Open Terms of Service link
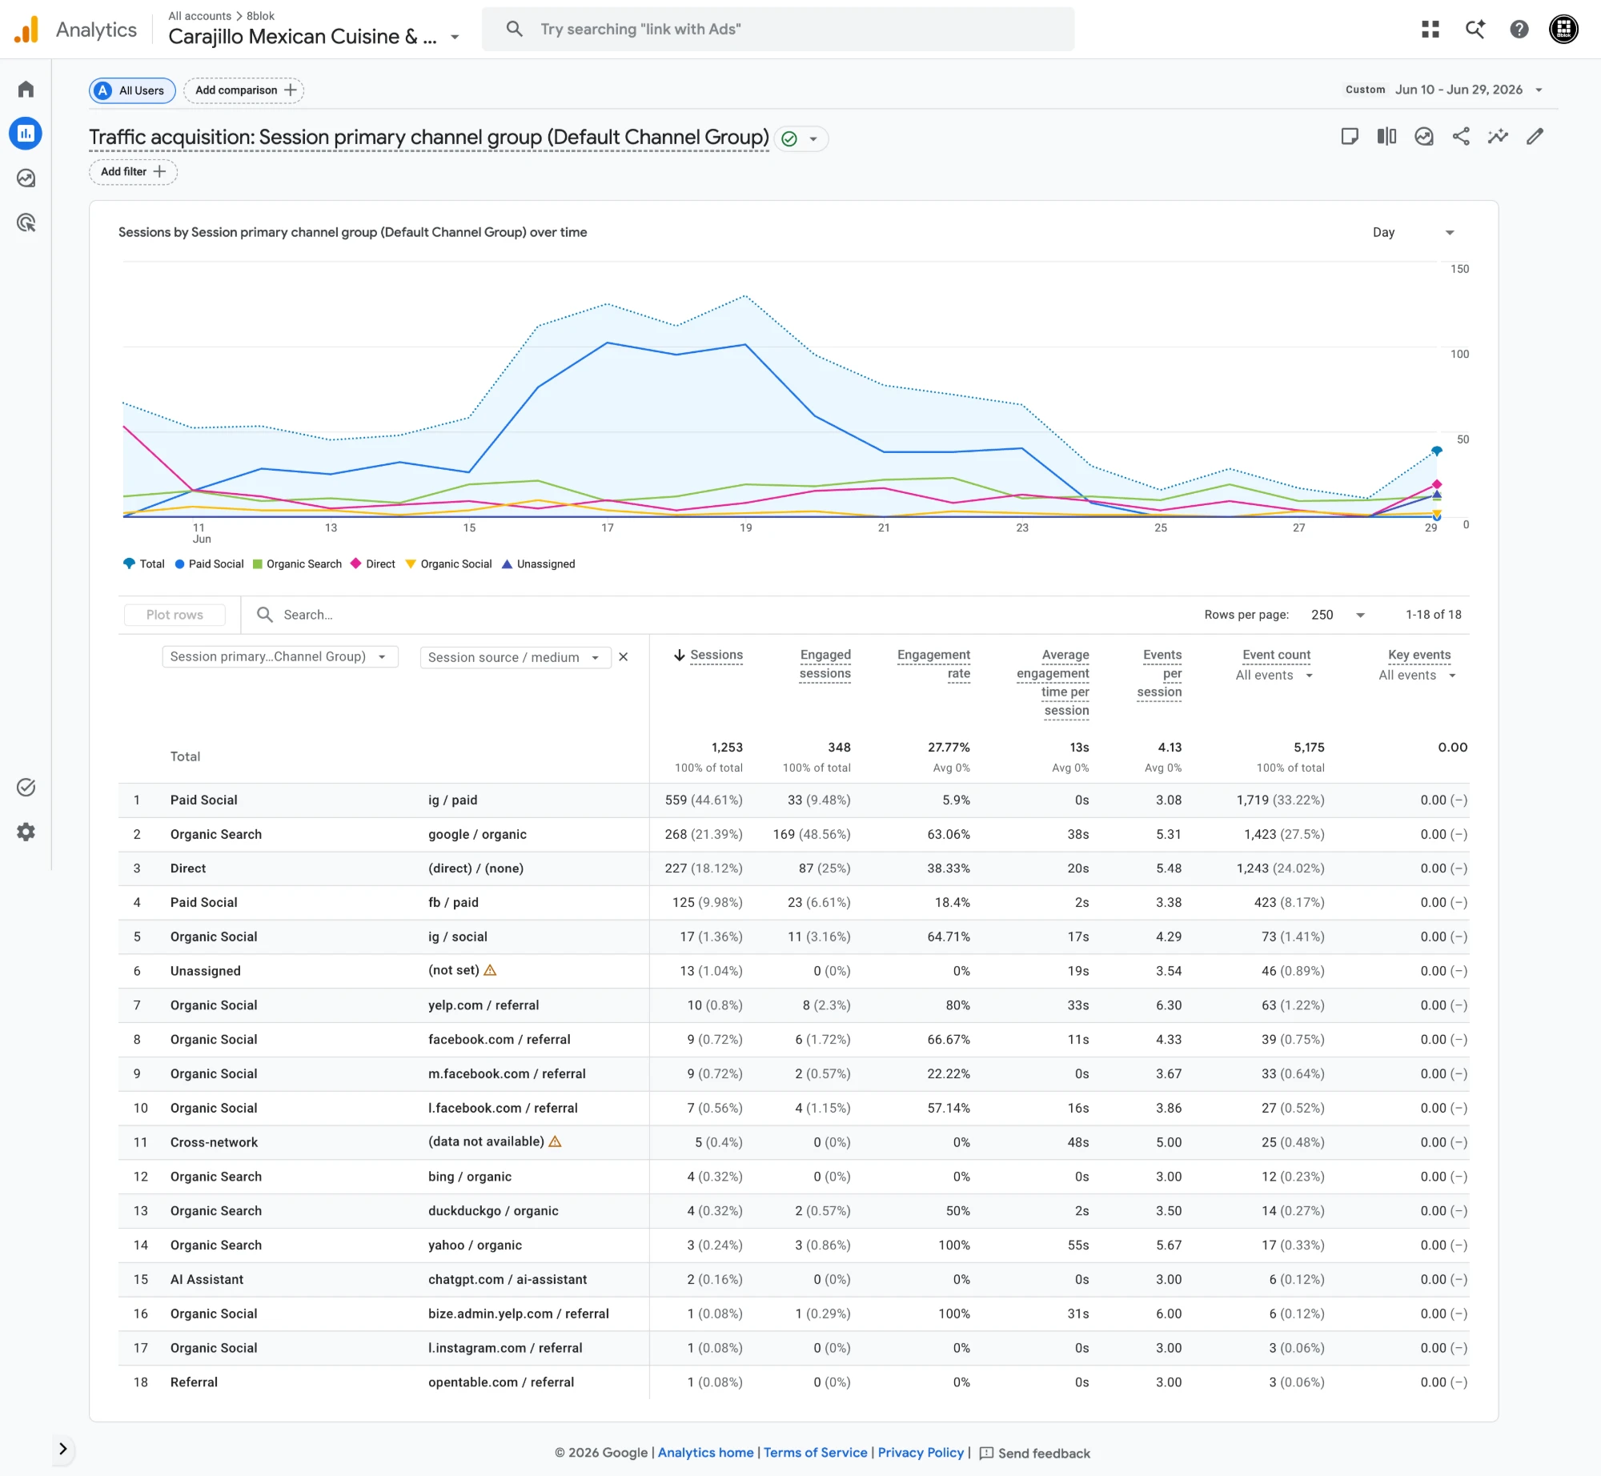This screenshot has height=1476, width=1601. [815, 1453]
